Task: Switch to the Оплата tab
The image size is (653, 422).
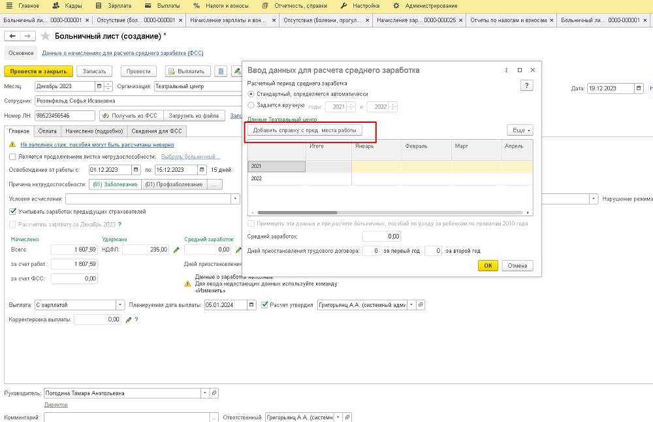Action: [48, 131]
